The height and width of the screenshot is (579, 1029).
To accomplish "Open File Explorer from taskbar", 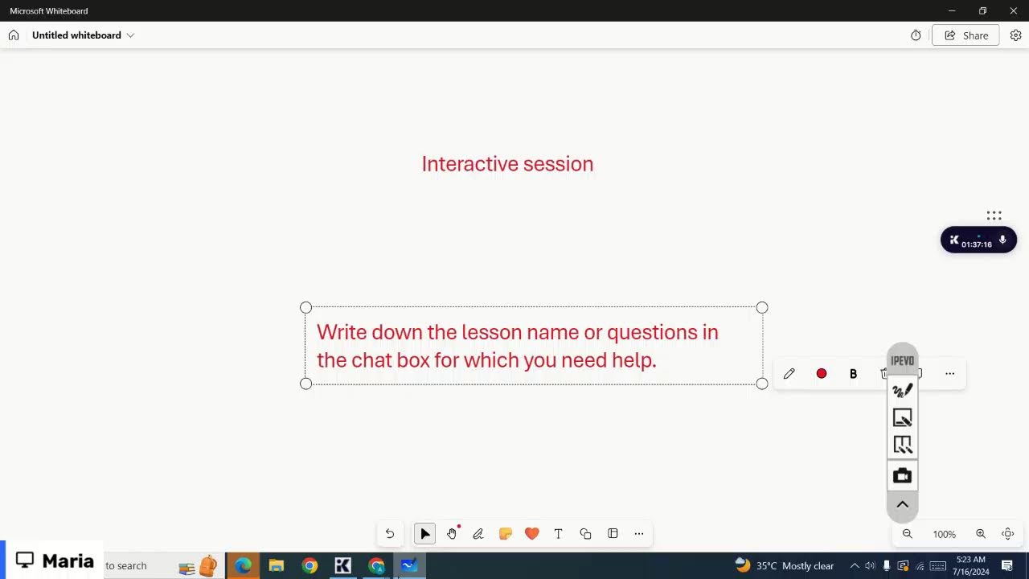I will tap(277, 566).
